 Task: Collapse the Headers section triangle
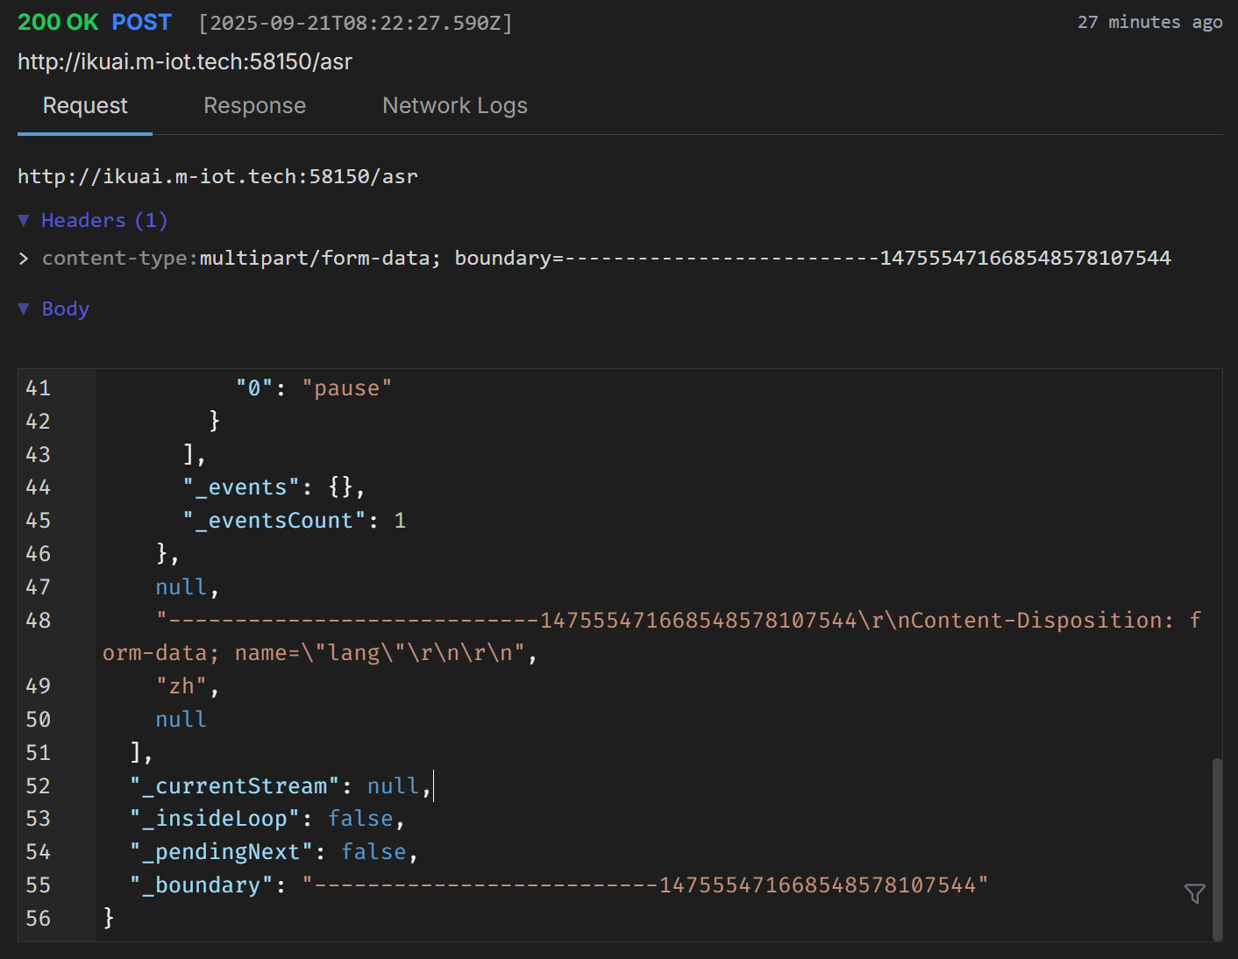tap(24, 220)
